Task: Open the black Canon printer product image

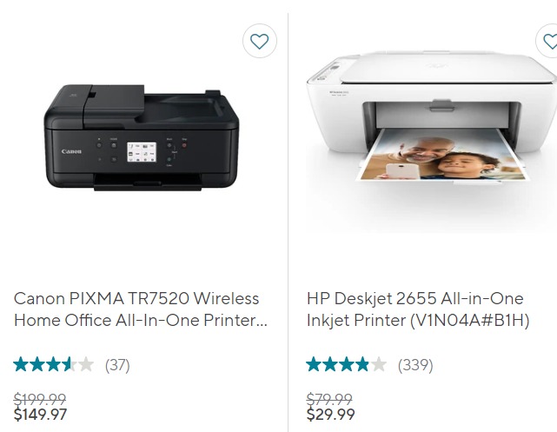Action: tap(142, 137)
